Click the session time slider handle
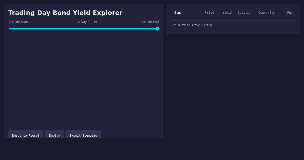Screen dimensions: 304x160 coord(157,29)
